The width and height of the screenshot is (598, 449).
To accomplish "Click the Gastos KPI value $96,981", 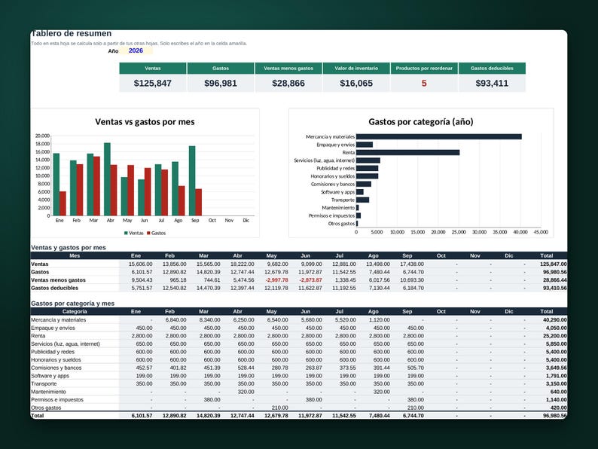I will tap(221, 83).
